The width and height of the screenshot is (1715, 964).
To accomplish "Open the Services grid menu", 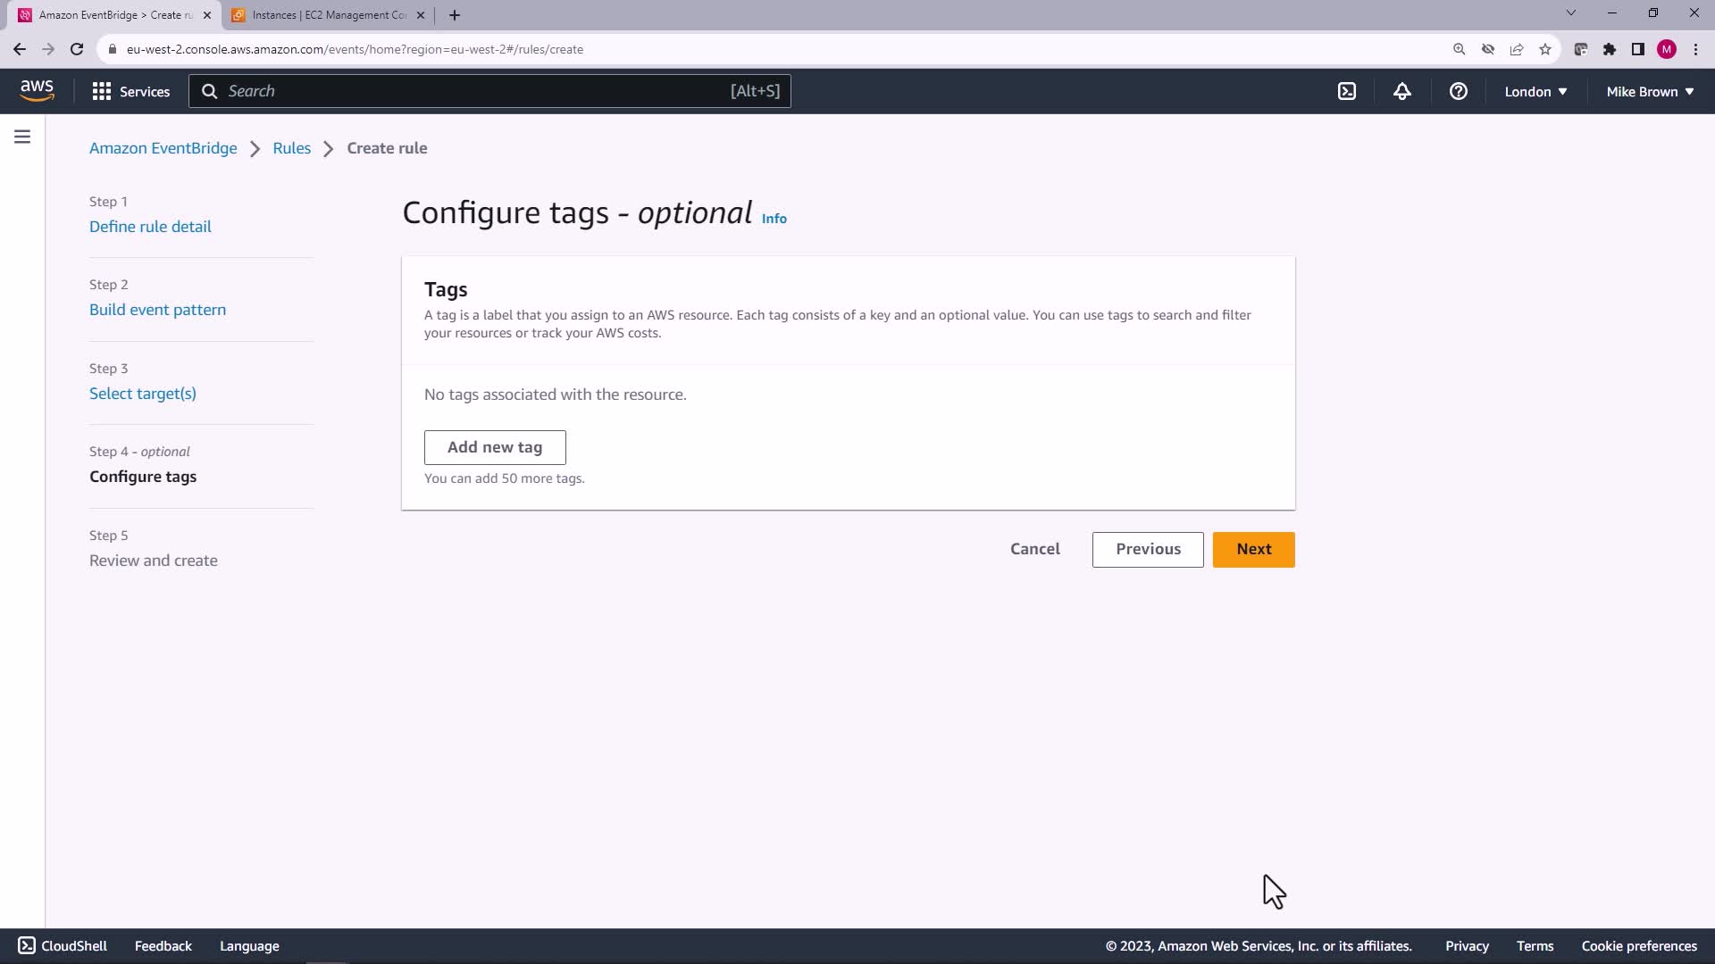I will (x=130, y=91).
